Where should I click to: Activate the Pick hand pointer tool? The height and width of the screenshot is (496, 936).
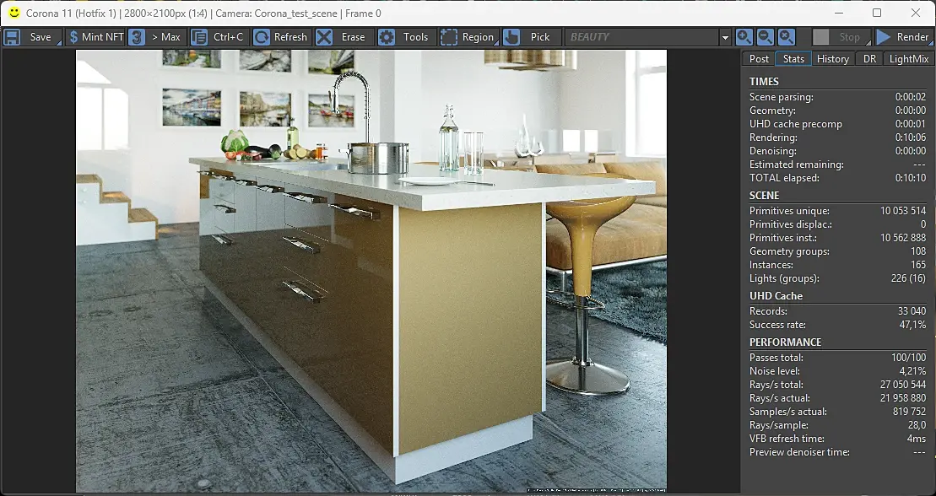click(x=511, y=37)
